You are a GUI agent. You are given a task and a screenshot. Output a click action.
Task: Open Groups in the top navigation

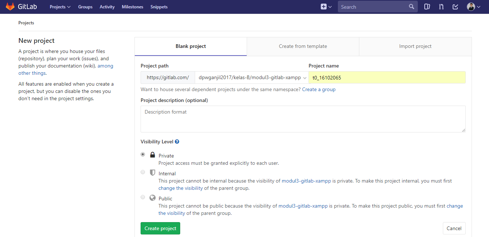click(85, 7)
